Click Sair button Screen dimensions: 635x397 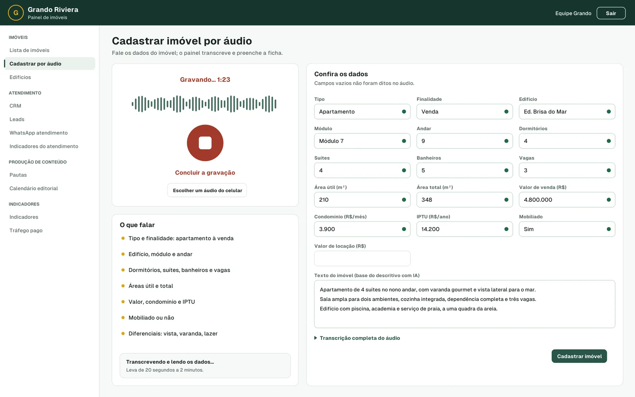click(611, 13)
